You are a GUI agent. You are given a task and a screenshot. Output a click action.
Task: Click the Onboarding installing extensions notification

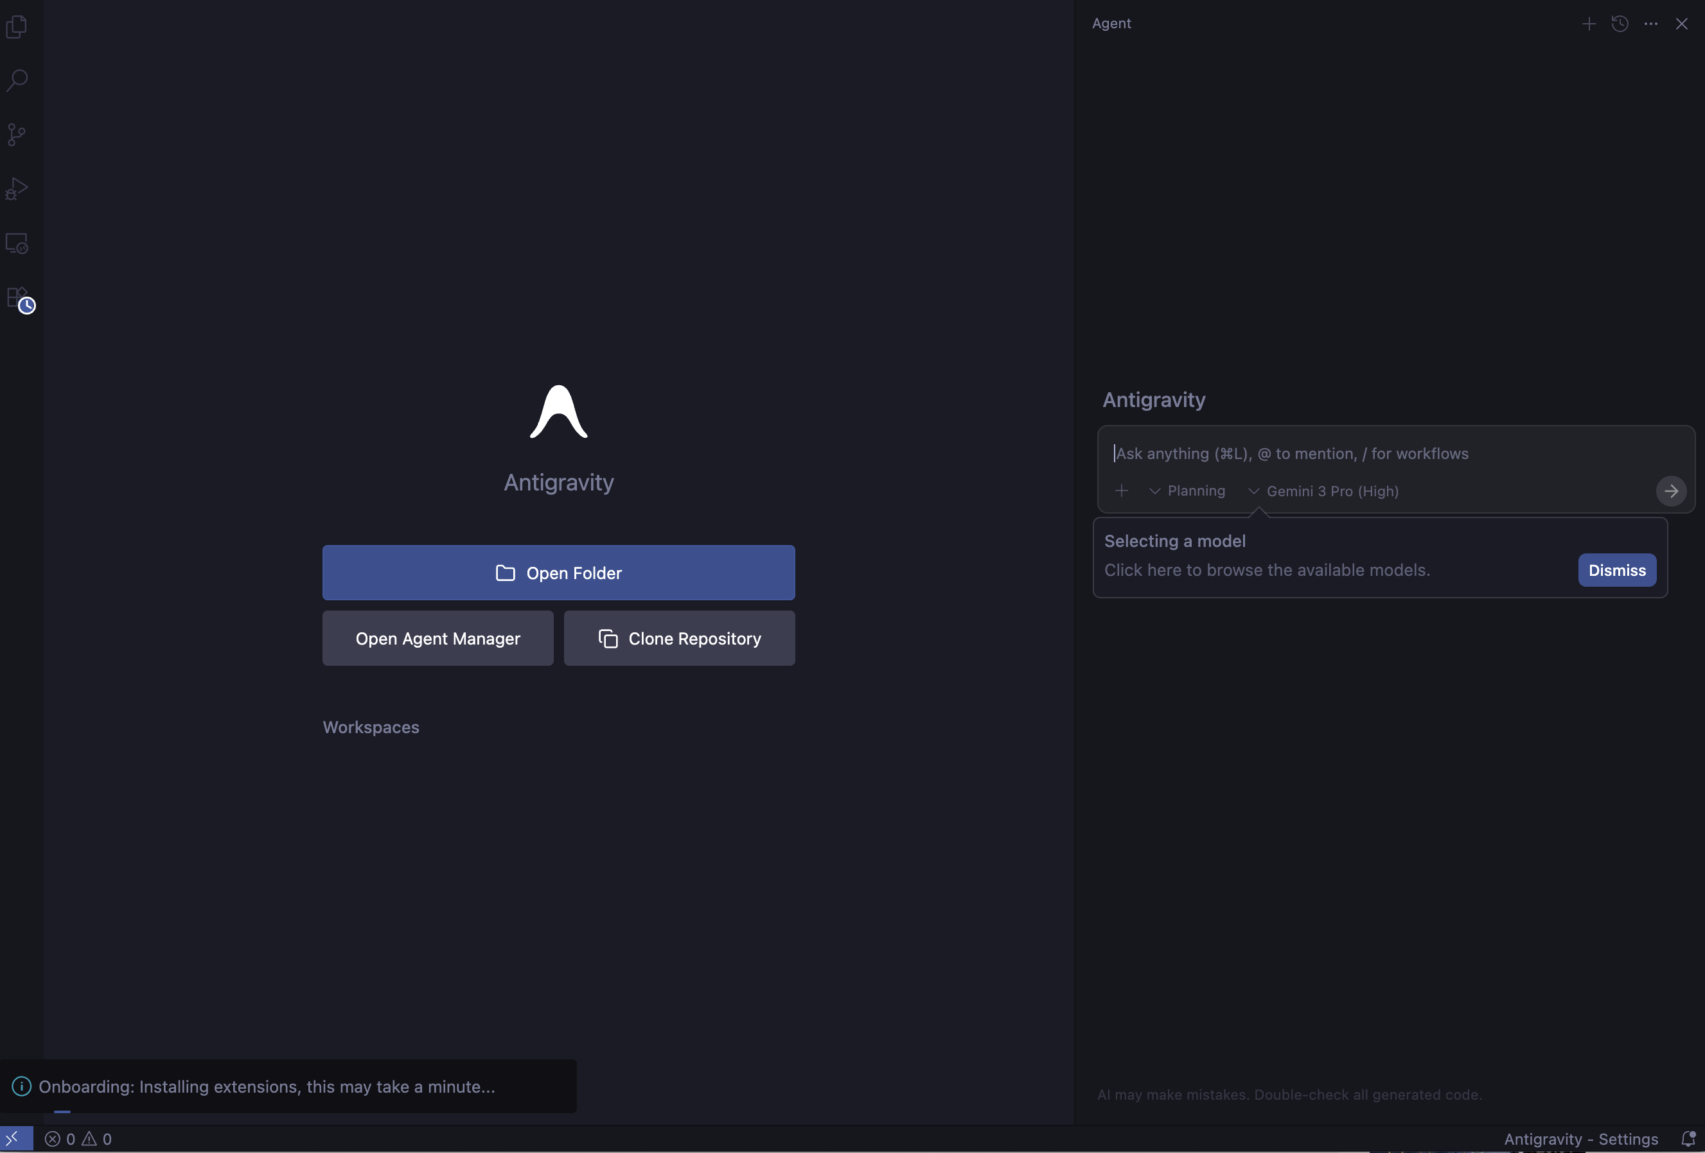288,1086
